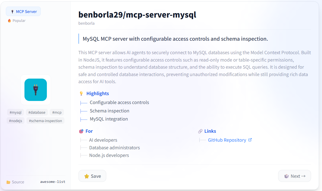Click the Highlights heading
This screenshot has width=322, height=191.
click(x=98, y=93)
